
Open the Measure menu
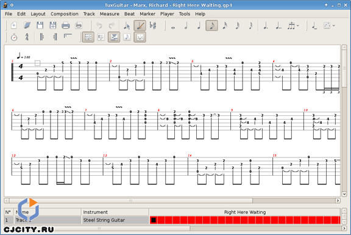pyautogui.click(x=110, y=14)
